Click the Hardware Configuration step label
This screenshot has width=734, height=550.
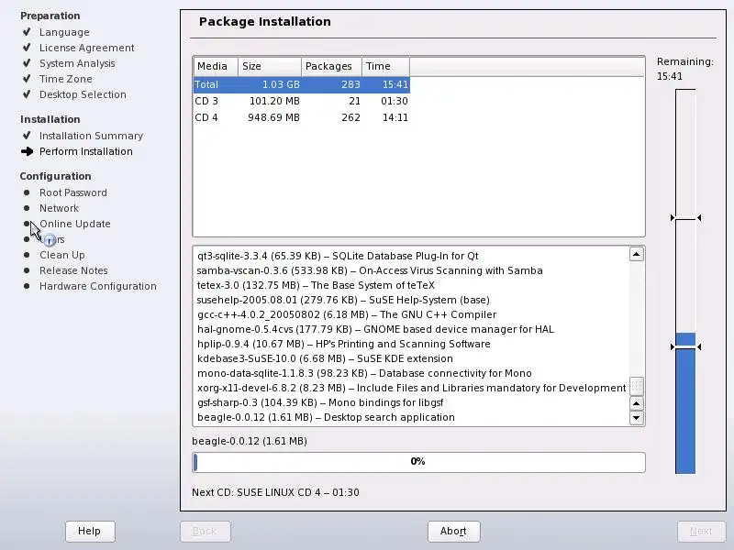pyautogui.click(x=98, y=286)
